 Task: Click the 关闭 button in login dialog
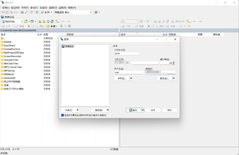153,110
